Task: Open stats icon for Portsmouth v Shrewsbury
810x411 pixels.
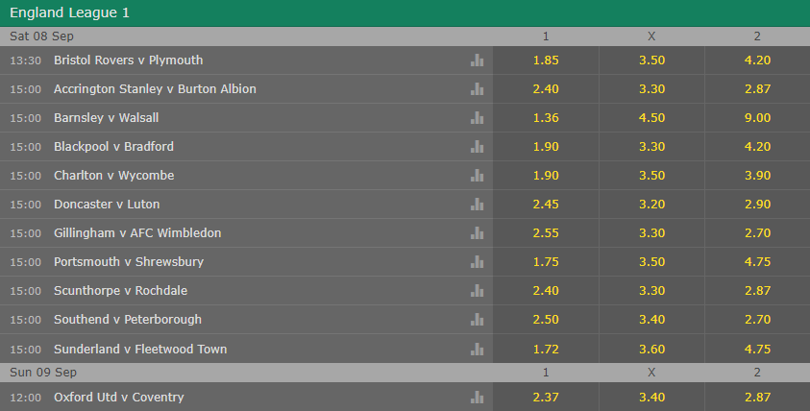Action: pyautogui.click(x=478, y=262)
